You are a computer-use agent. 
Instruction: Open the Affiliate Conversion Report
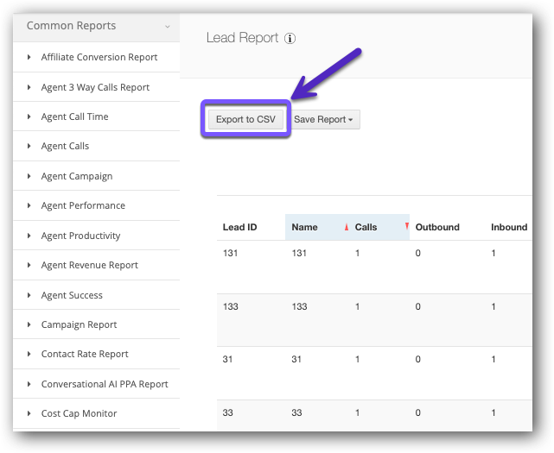[x=99, y=57]
